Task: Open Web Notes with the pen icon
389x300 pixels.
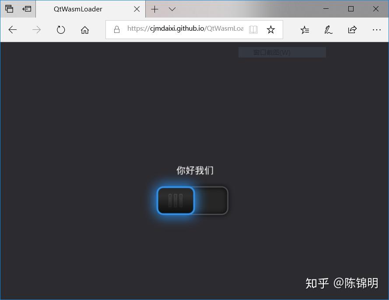Action: click(328, 29)
